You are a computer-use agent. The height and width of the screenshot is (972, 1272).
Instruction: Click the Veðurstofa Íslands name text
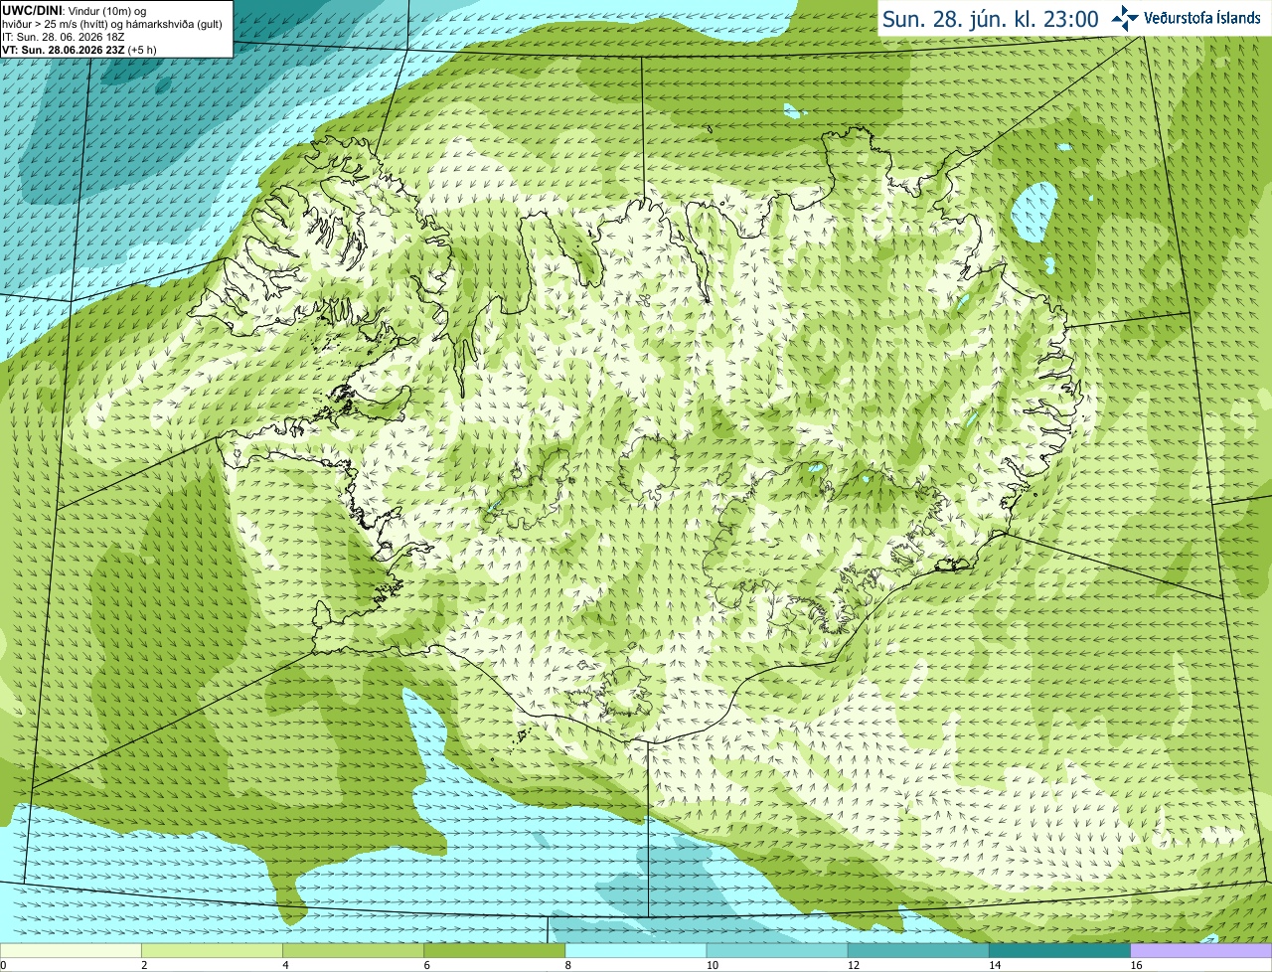tap(1202, 18)
